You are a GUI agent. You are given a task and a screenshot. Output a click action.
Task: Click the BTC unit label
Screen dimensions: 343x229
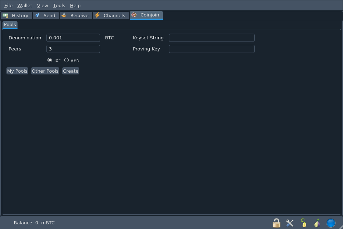109,38
